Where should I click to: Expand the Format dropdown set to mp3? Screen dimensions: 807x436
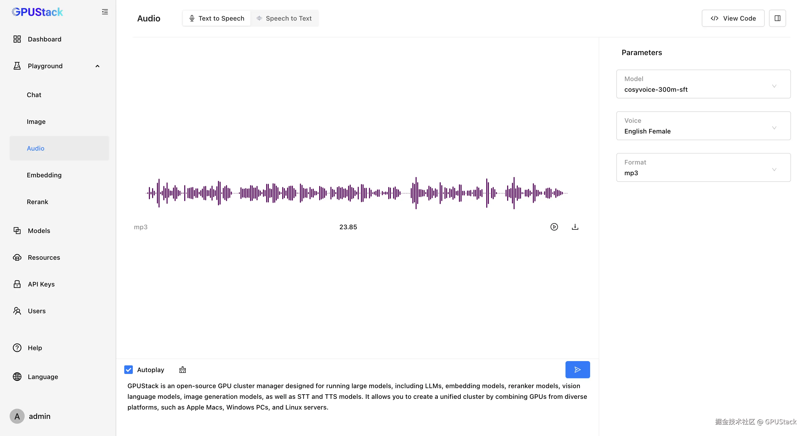(703, 167)
